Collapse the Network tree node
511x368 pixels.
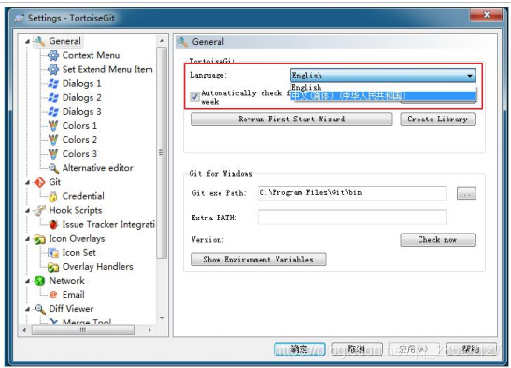28,281
